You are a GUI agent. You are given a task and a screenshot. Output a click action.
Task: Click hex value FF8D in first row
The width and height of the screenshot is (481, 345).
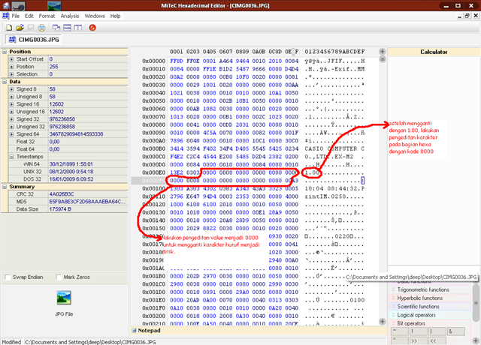point(177,61)
